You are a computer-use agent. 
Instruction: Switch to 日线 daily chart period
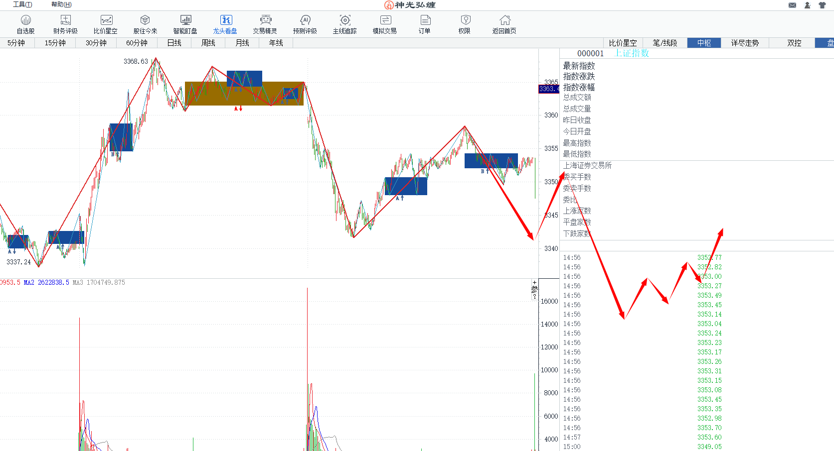click(x=174, y=43)
